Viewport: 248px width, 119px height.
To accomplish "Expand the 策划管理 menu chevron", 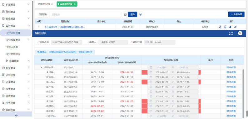I will pos(28,12).
